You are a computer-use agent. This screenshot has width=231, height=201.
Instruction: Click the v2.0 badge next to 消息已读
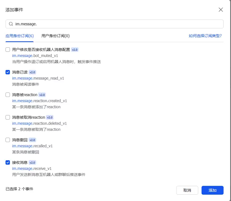coord(32,72)
